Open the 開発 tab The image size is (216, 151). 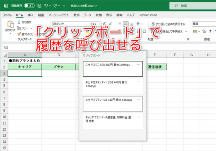pyautogui.click(x=120, y=15)
